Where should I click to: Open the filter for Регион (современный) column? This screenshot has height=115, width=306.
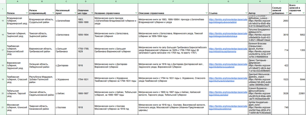[x=53, y=13]
